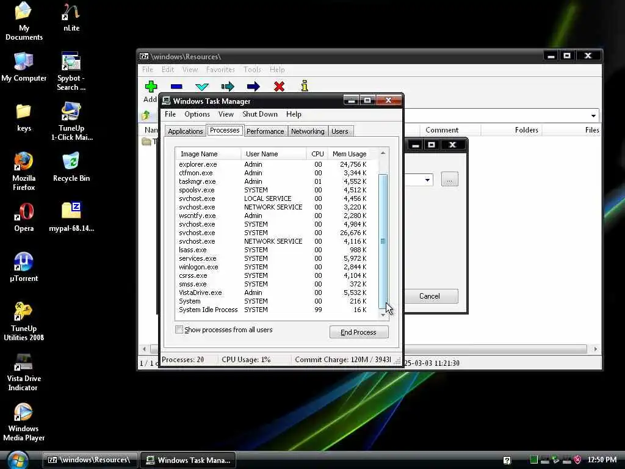Click the End Process button
Image resolution: width=625 pixels, height=469 pixels.
[359, 332]
